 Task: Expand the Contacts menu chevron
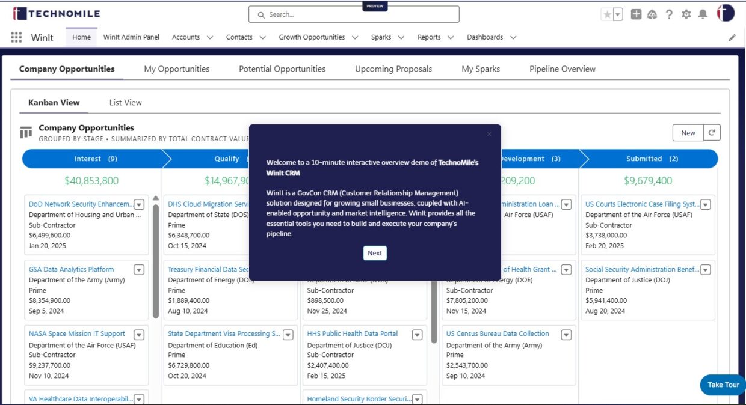coord(262,37)
